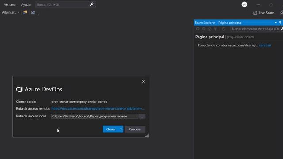Click the Clonar desde label

click(26, 102)
